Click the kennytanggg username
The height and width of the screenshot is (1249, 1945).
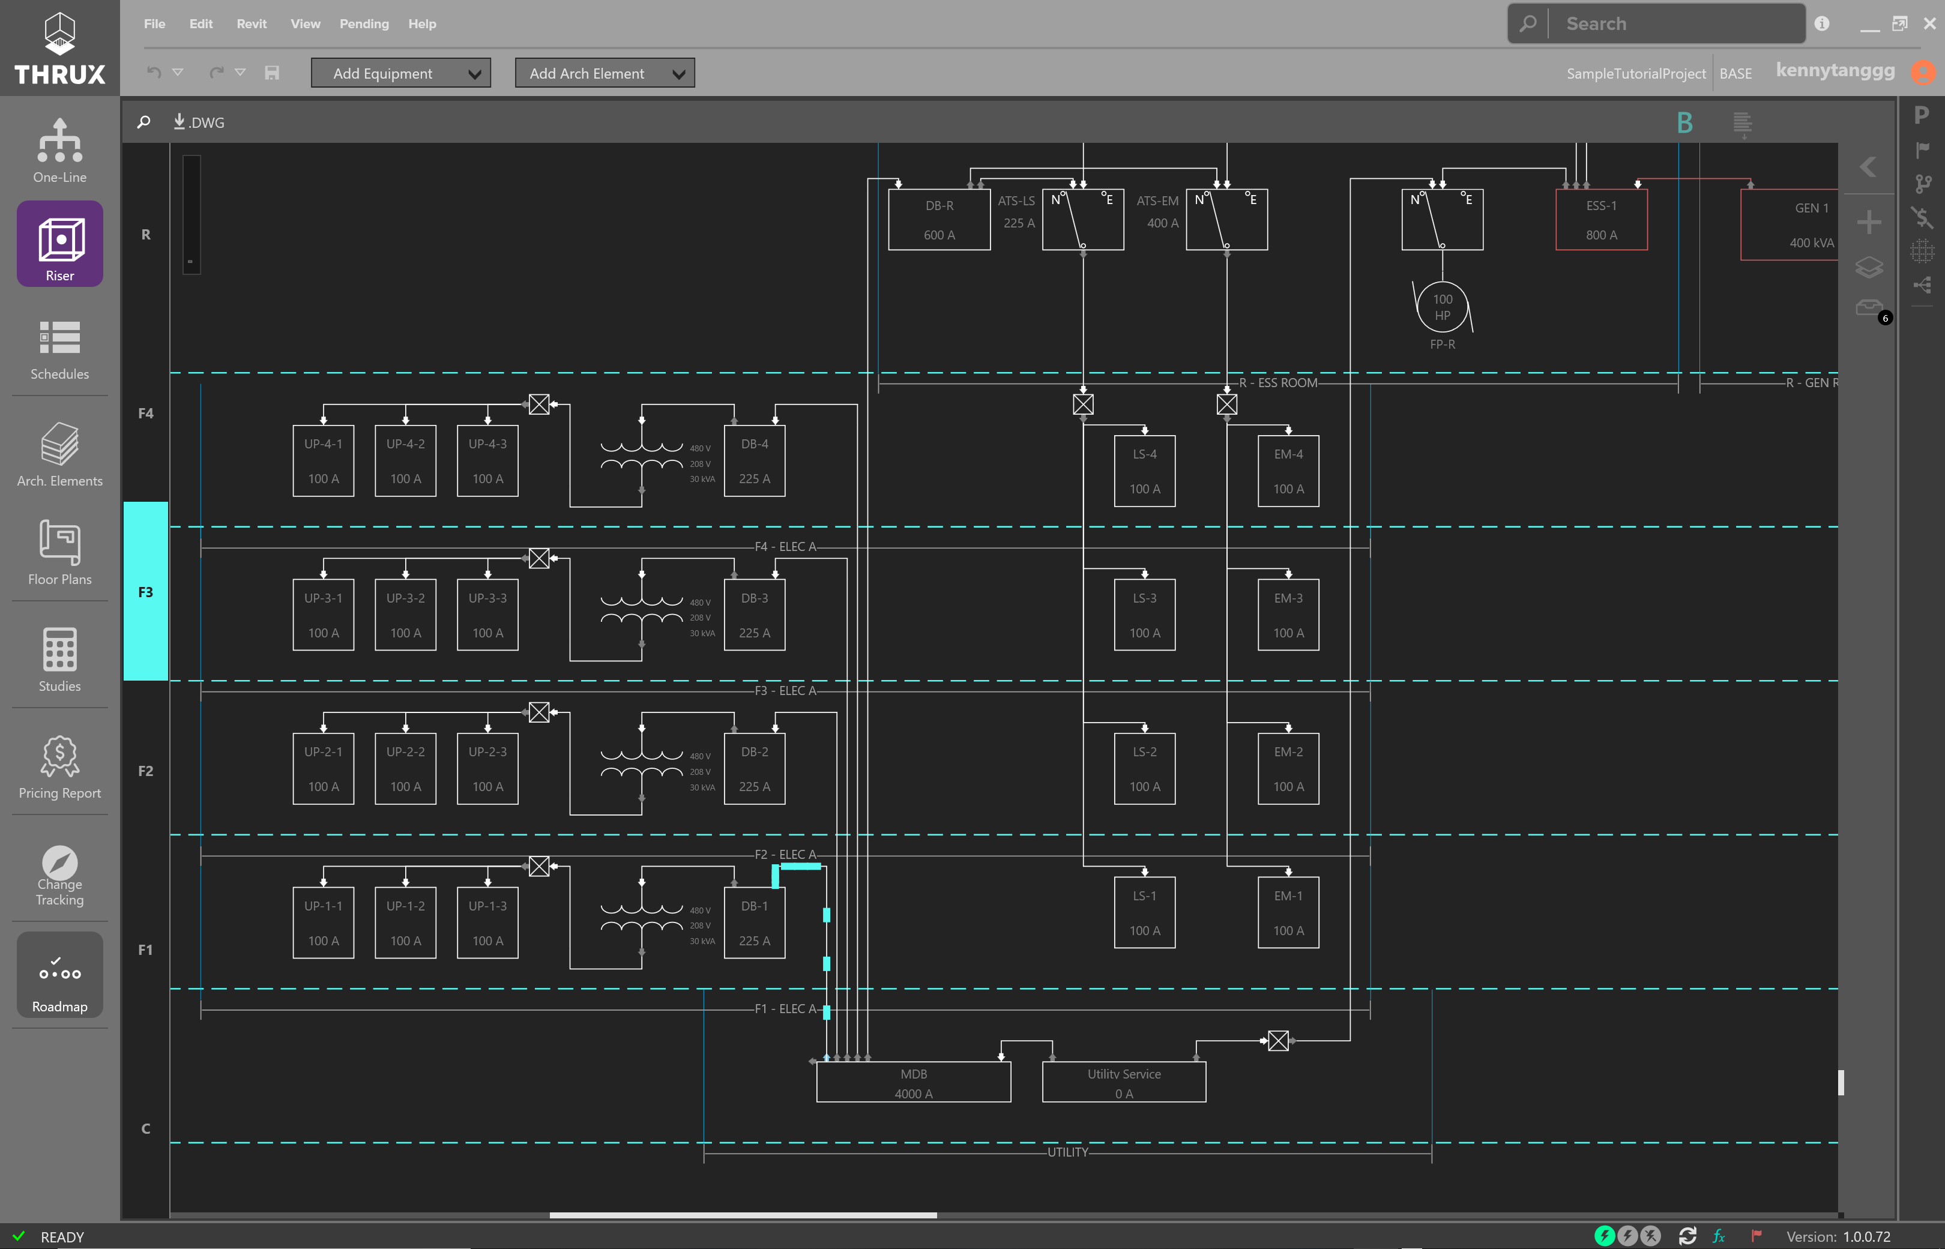tap(1835, 71)
